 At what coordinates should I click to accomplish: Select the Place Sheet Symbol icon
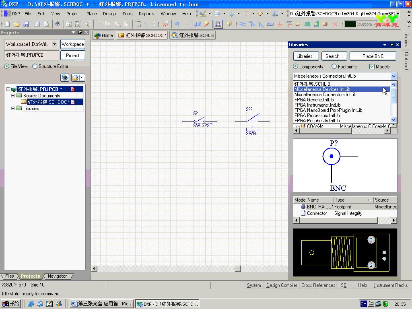pos(307,24)
